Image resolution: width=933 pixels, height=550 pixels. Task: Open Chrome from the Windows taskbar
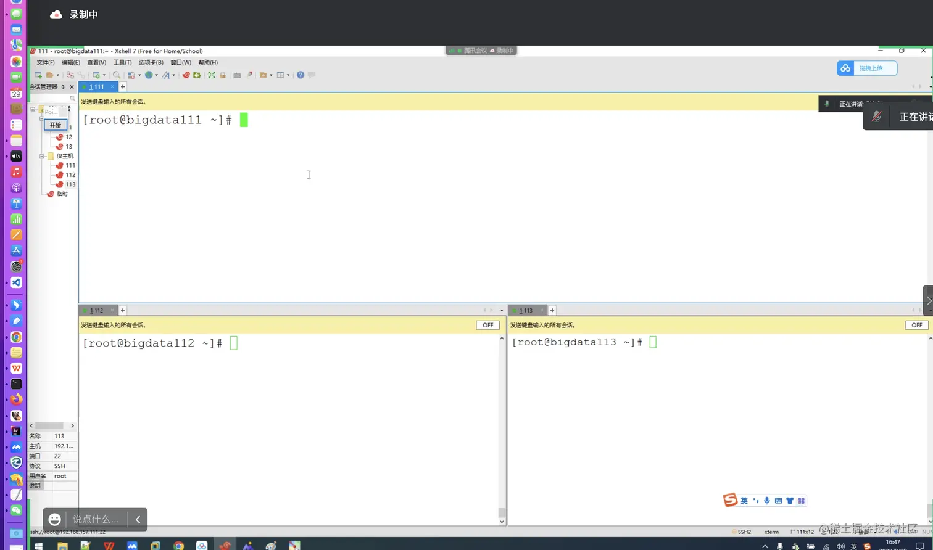178,546
